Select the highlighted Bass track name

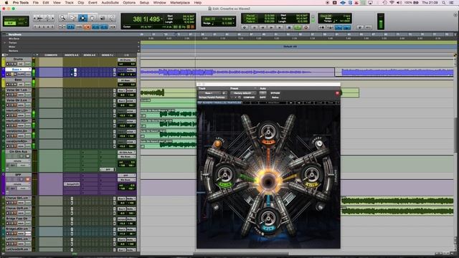(18, 70)
